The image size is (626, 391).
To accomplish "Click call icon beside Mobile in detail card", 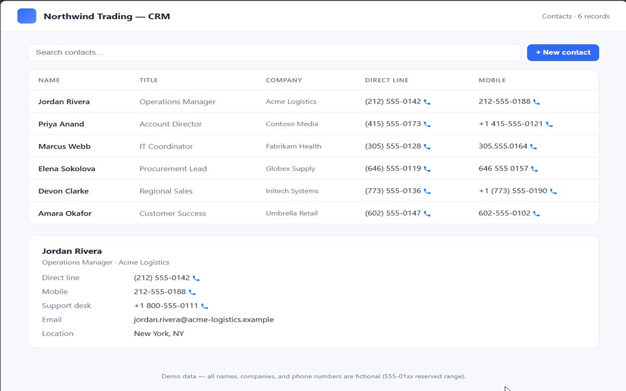I will (x=192, y=292).
